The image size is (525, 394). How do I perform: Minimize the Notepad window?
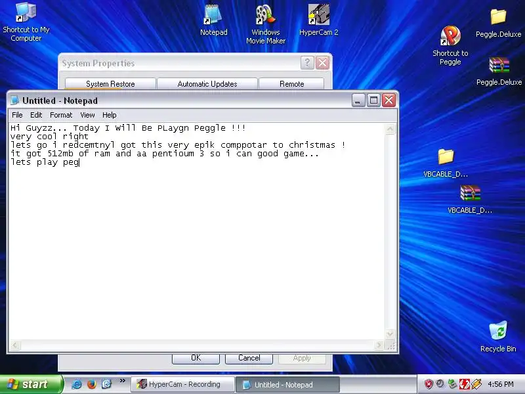[x=358, y=100]
